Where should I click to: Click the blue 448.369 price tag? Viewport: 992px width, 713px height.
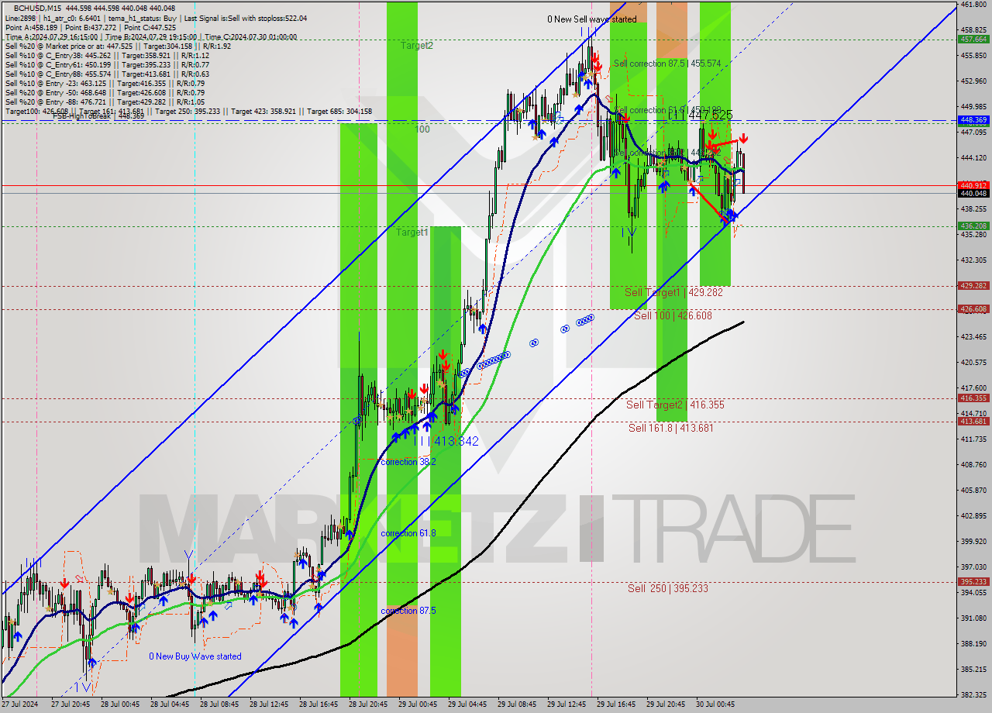[973, 120]
